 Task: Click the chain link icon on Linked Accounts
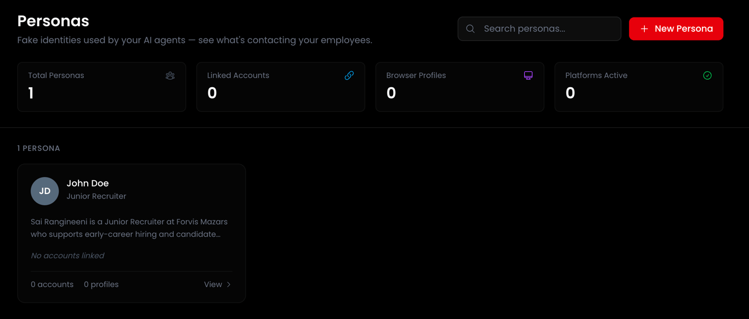click(x=349, y=76)
